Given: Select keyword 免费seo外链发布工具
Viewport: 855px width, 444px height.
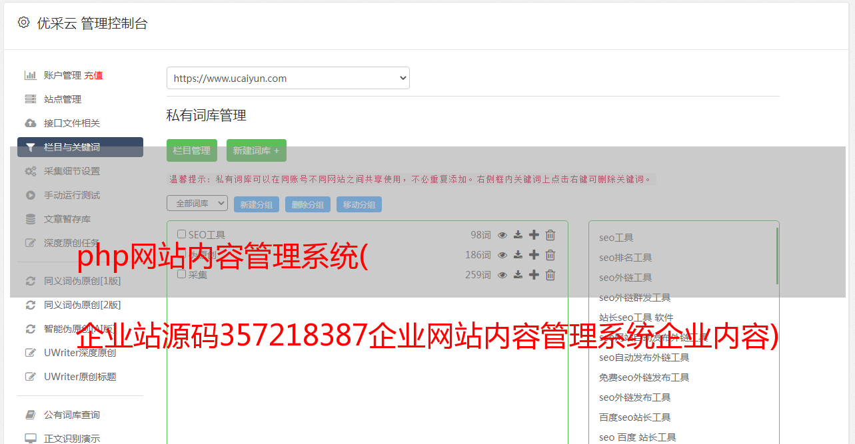Looking at the screenshot, I should point(644,377).
